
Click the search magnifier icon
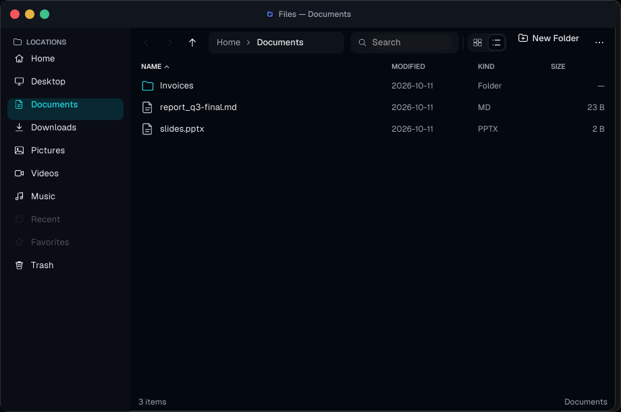click(362, 43)
